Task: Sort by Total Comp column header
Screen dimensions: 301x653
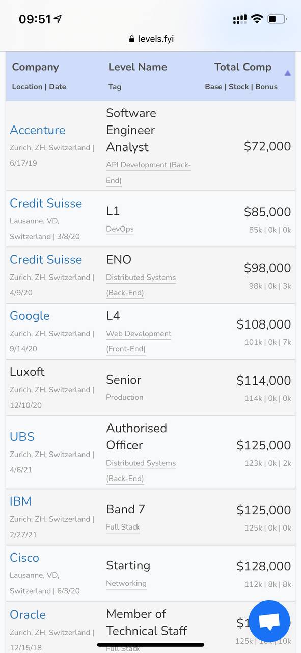Action: (242, 67)
